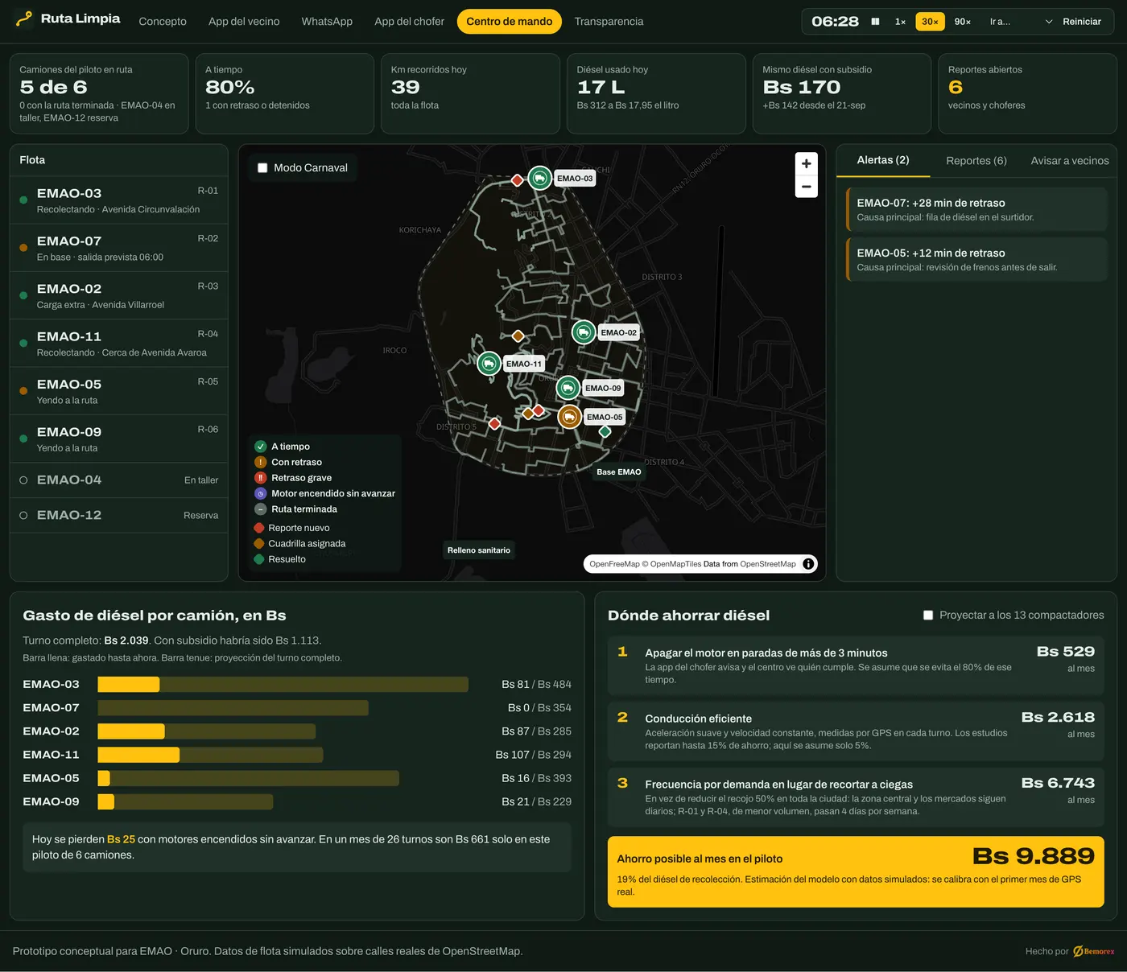Set simulation speed to 90×

(x=963, y=22)
